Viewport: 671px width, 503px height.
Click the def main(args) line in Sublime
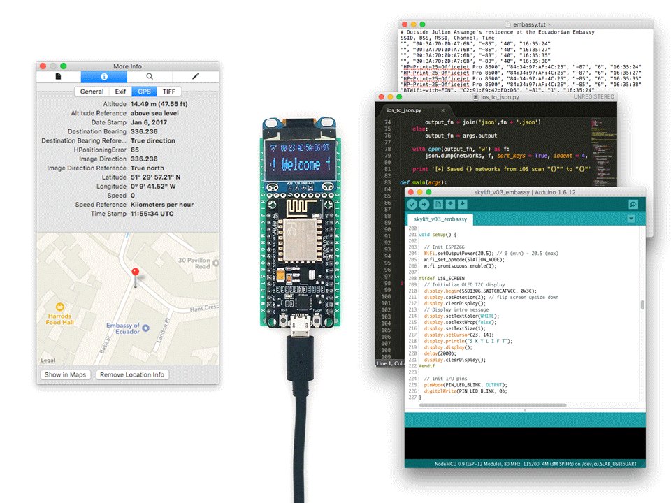[424, 182]
